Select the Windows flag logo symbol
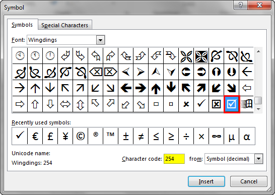This screenshot has width=275, height=195. 247,104
